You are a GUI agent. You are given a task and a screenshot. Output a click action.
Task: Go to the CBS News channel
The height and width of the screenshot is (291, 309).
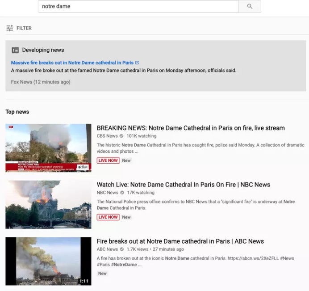[x=107, y=136]
